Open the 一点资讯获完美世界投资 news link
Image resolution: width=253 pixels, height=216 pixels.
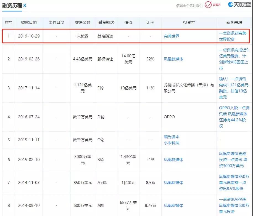pyautogui.click(x=233, y=36)
